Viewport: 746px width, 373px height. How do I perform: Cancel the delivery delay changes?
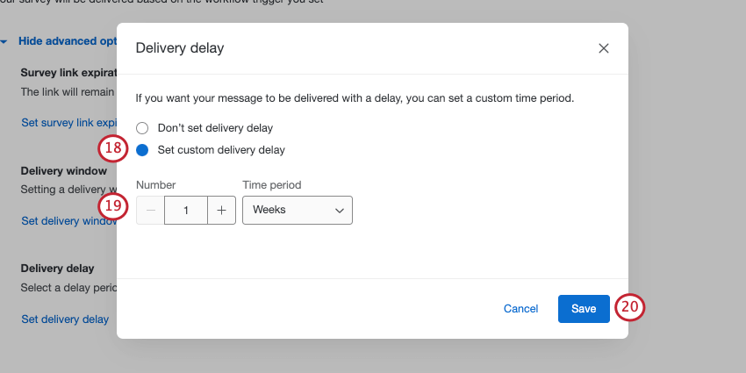click(520, 309)
